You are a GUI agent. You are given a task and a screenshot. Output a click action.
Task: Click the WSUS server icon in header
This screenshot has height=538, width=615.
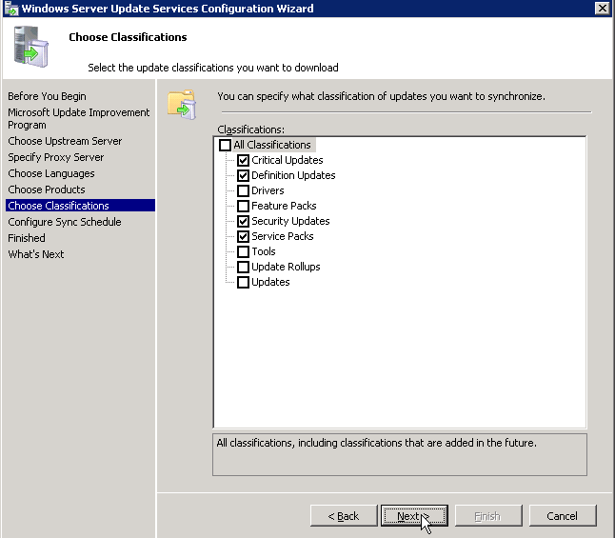click(31, 46)
